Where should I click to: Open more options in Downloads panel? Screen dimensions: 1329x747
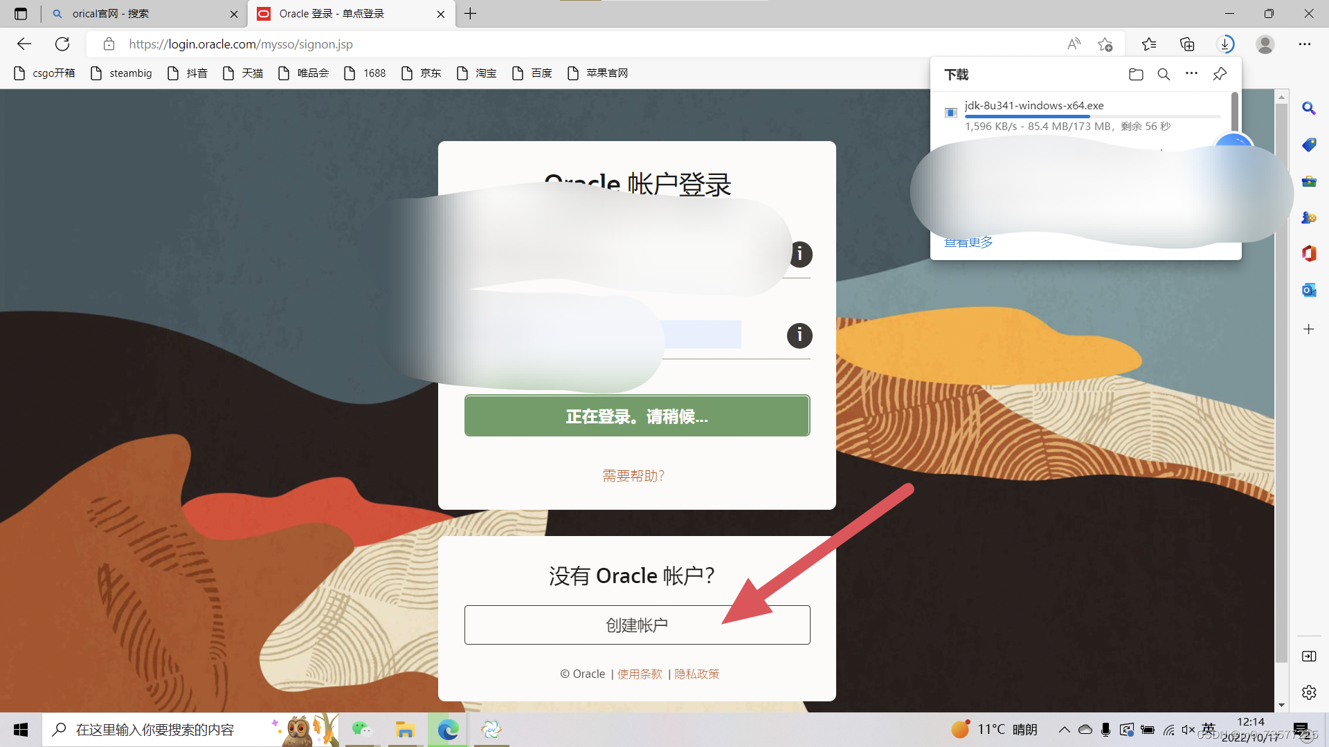(x=1191, y=73)
